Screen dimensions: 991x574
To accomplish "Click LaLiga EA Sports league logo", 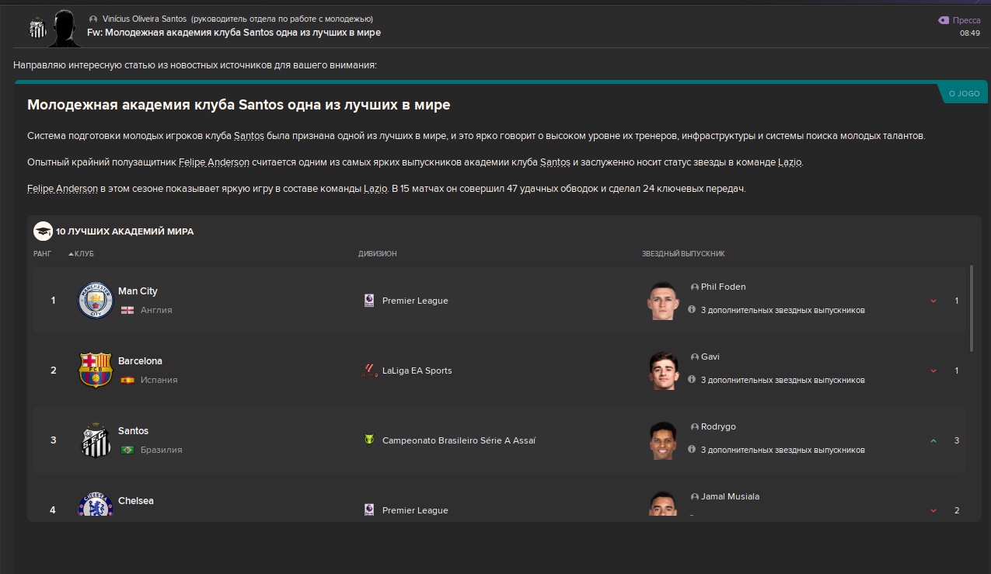I will point(369,370).
